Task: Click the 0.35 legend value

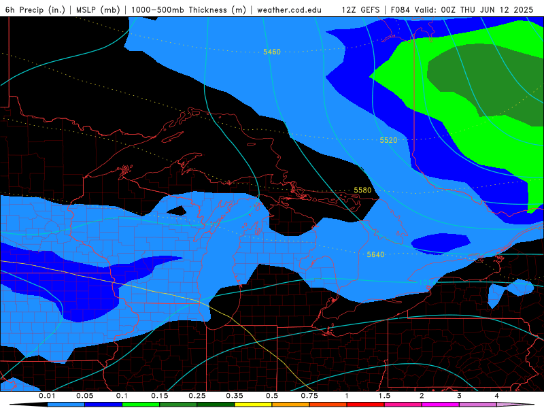Action: 235,396
